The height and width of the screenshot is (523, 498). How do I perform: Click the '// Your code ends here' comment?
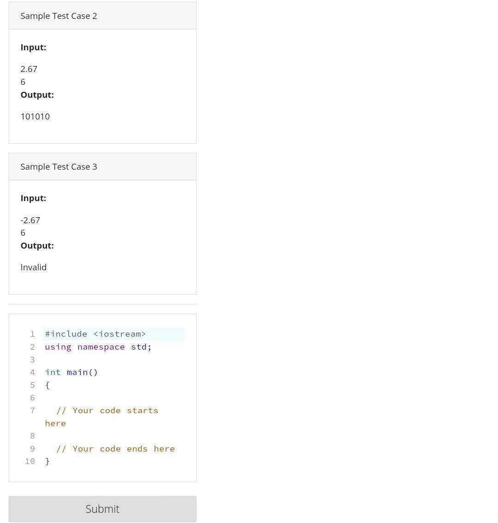[115, 448]
